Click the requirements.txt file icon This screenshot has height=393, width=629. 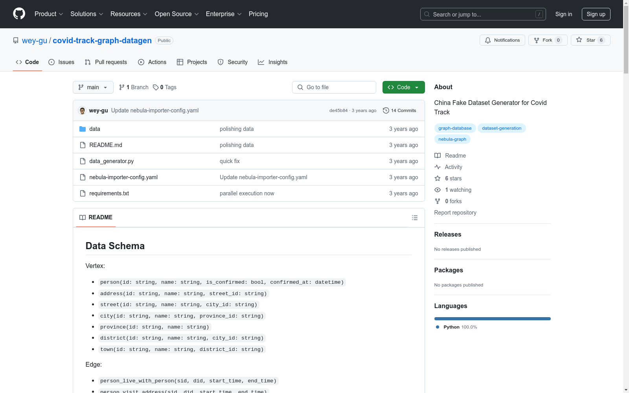(x=83, y=193)
